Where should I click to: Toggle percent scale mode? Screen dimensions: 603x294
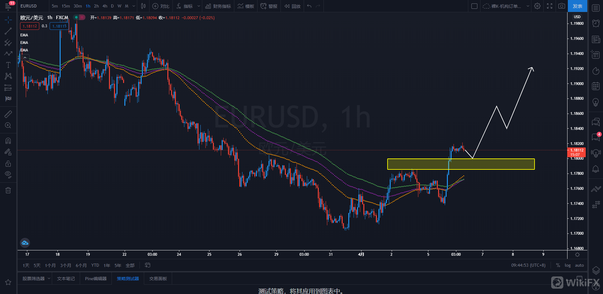(x=558, y=265)
